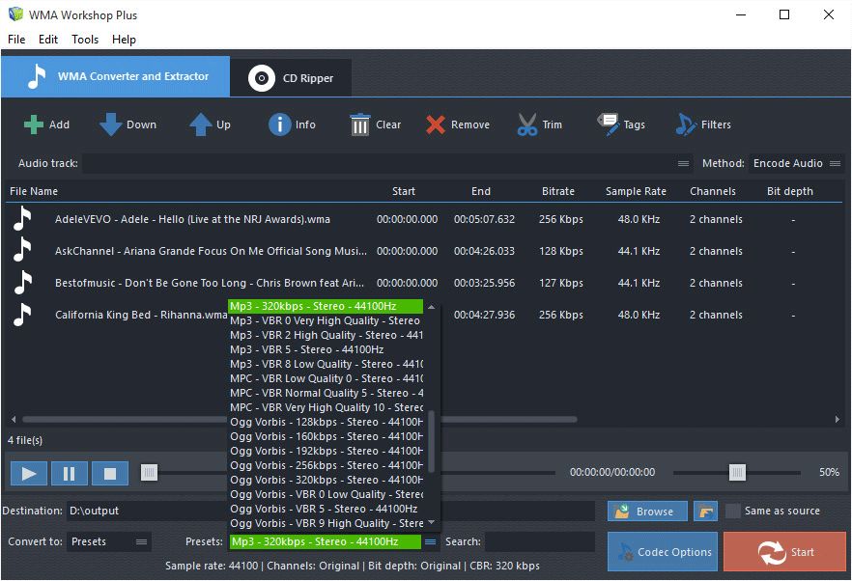Viewport: 852px width, 581px height.
Task: Click the Add files plus icon
Action: 34,124
